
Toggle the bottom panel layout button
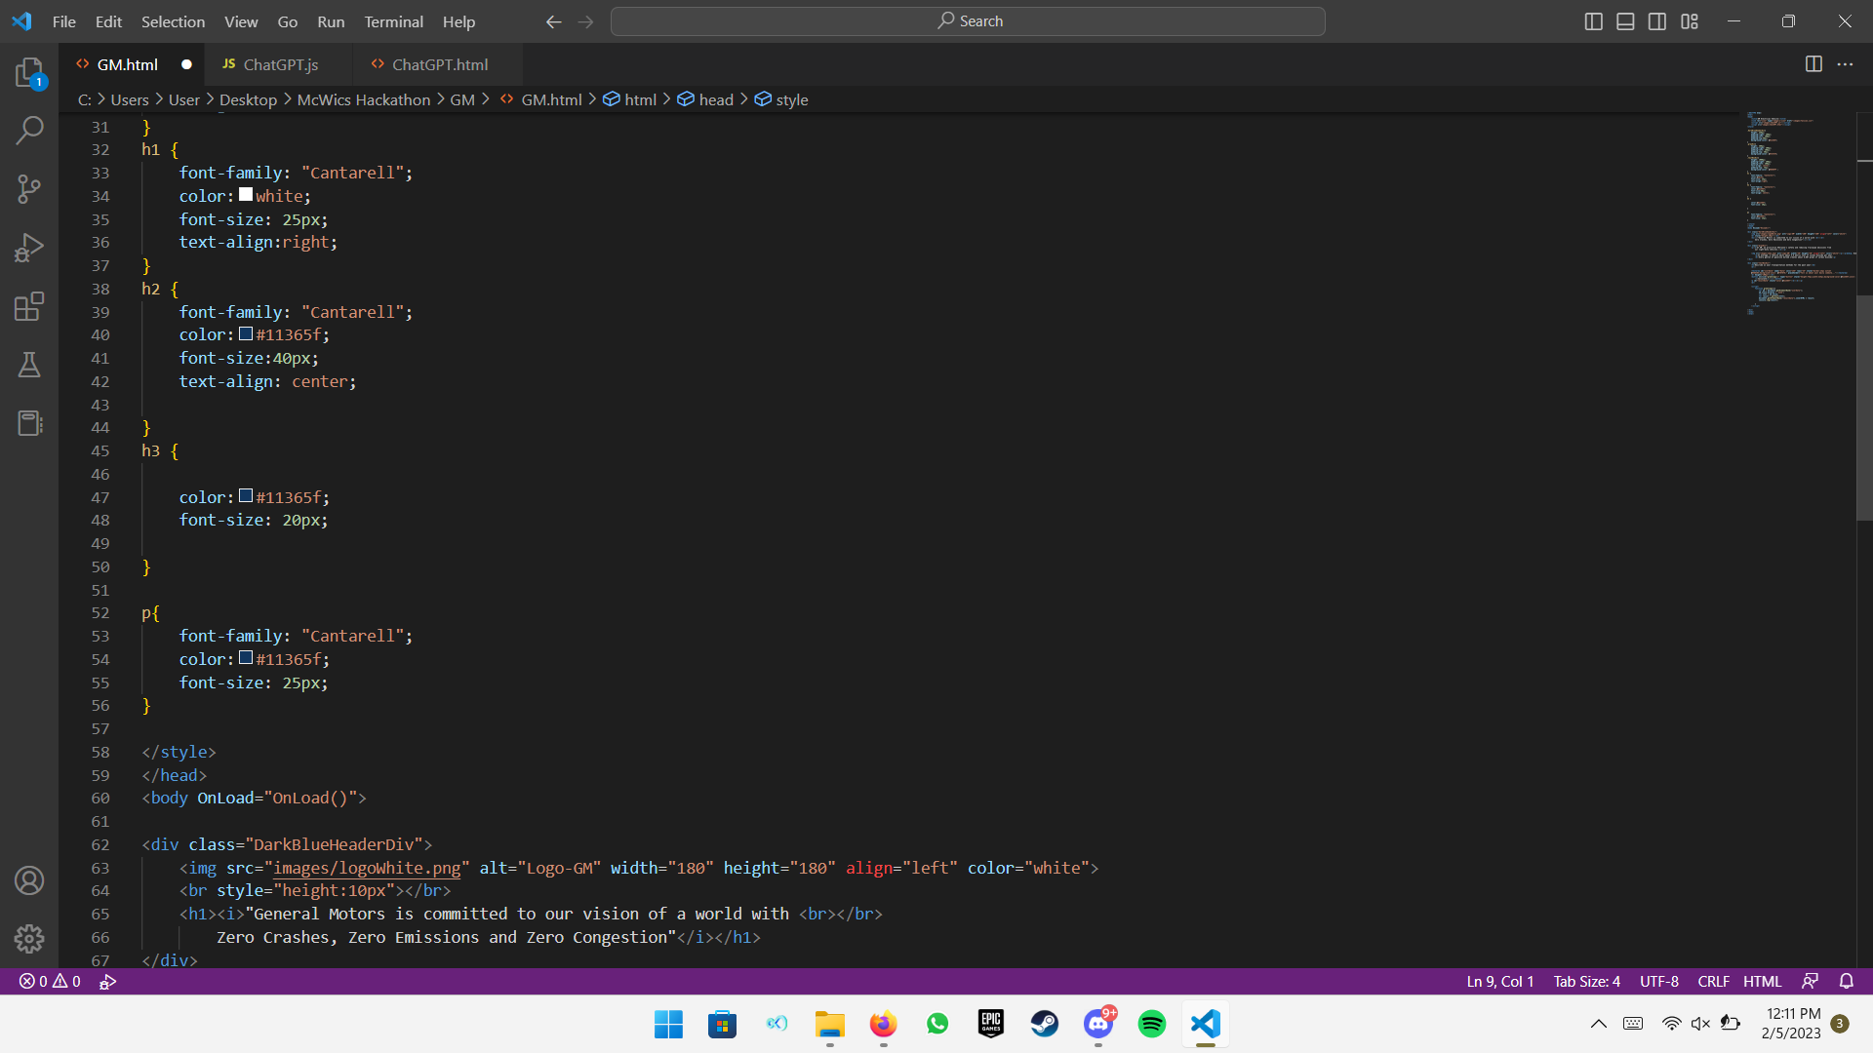pyautogui.click(x=1625, y=21)
